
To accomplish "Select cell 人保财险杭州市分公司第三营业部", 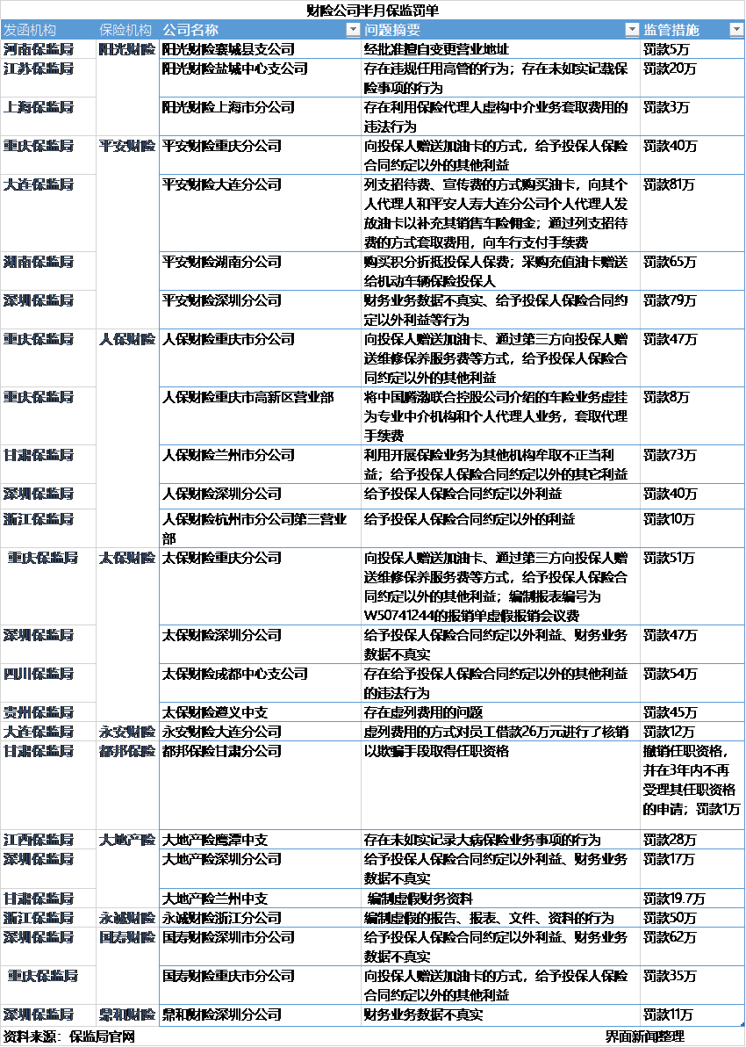I will [261, 528].
